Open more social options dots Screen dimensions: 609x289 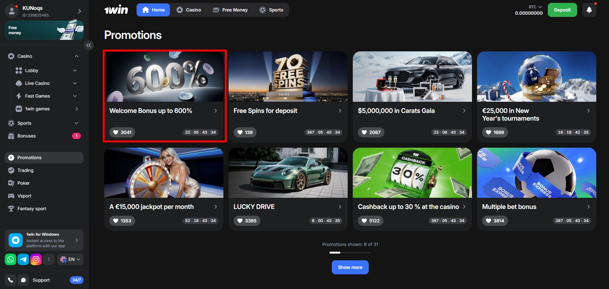49,259
